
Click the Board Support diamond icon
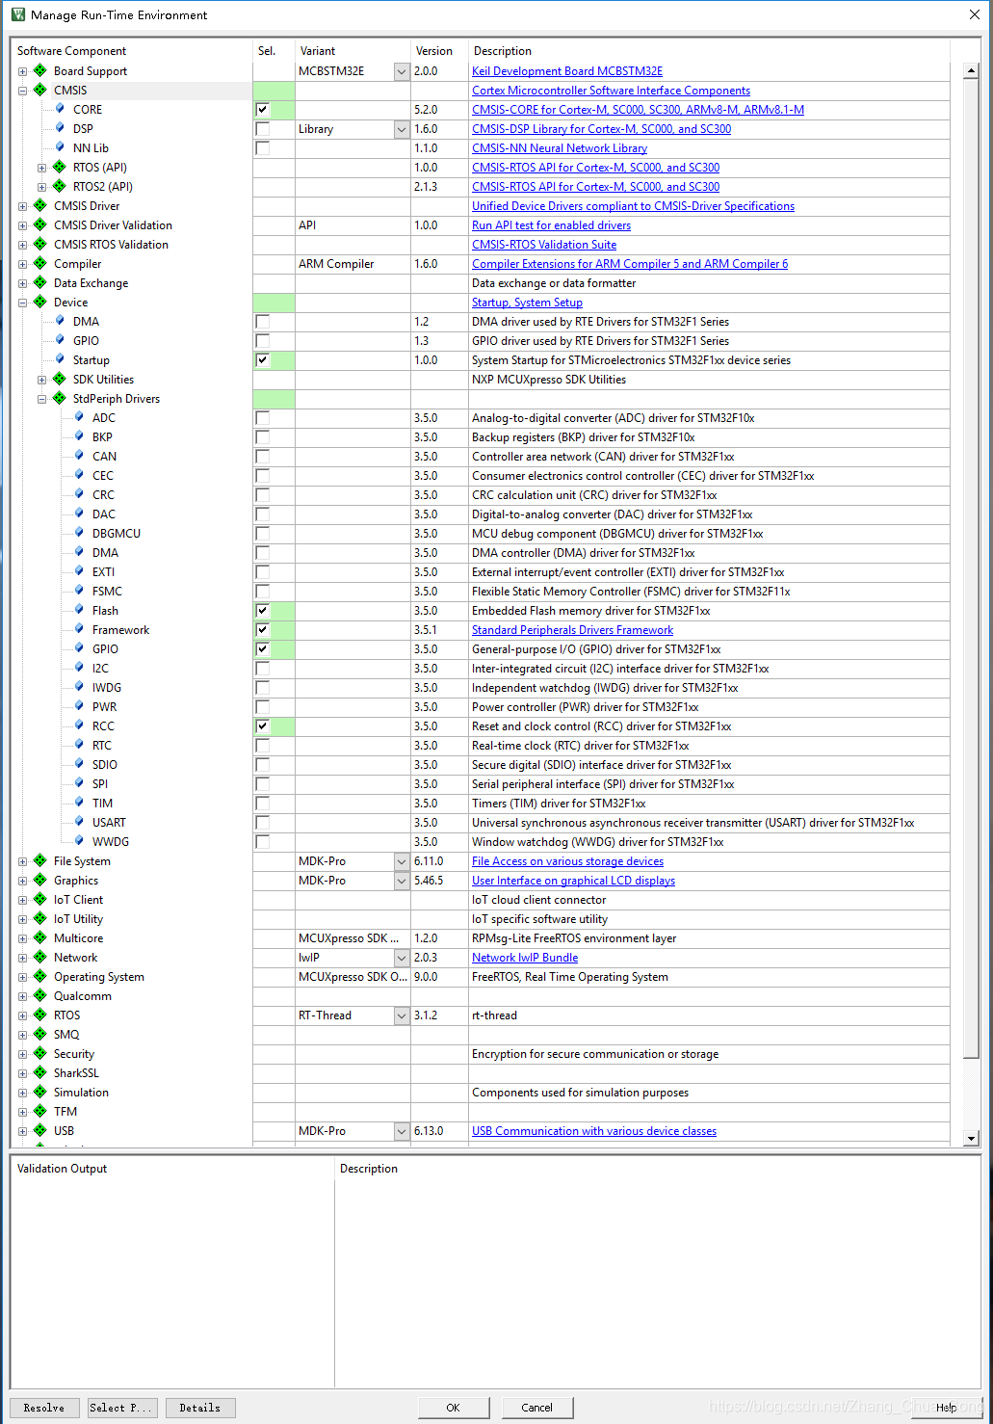tap(39, 70)
